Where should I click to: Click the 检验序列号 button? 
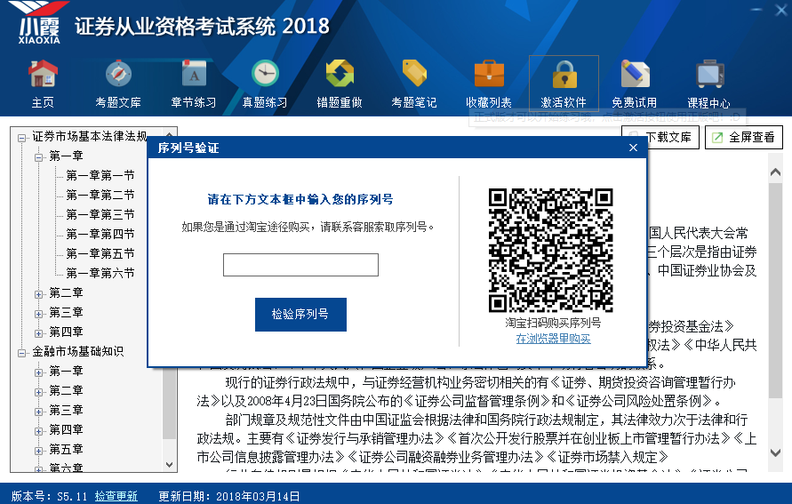click(300, 314)
